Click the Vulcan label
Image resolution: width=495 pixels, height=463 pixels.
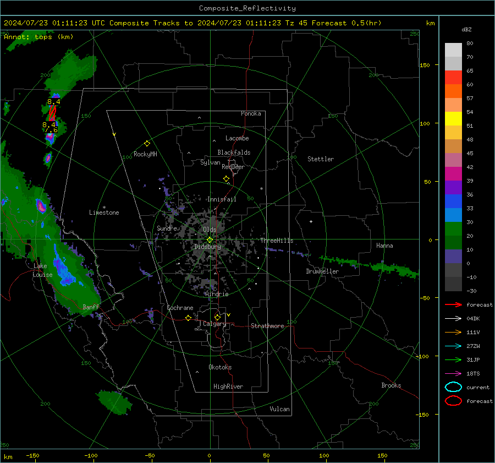point(280,409)
